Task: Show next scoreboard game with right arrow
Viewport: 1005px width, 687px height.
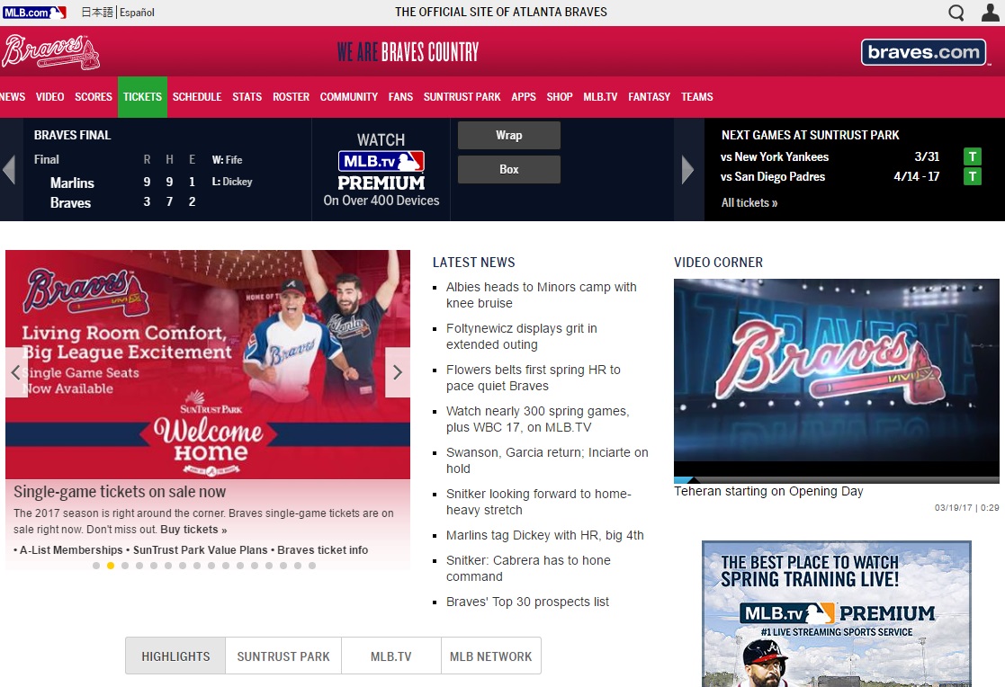Action: tap(687, 170)
